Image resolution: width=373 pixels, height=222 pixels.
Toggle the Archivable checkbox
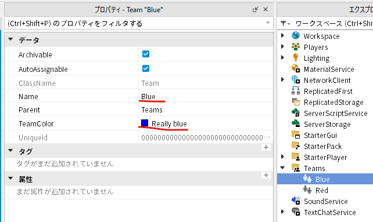146,54
